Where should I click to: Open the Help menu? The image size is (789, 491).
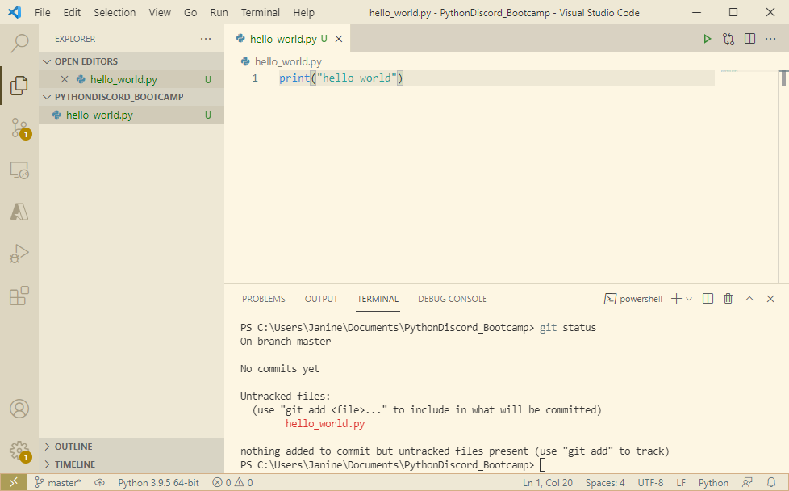pyautogui.click(x=303, y=13)
